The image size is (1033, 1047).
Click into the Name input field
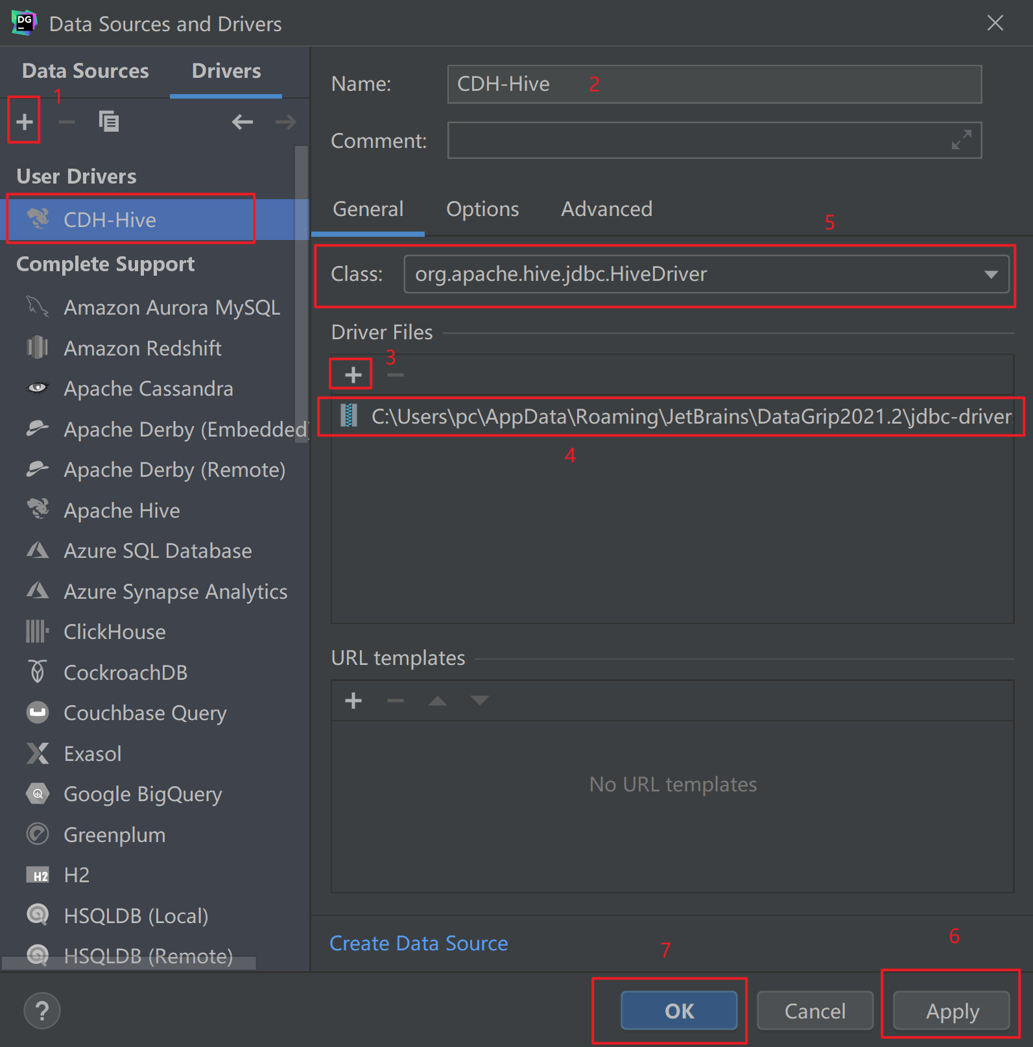[715, 84]
